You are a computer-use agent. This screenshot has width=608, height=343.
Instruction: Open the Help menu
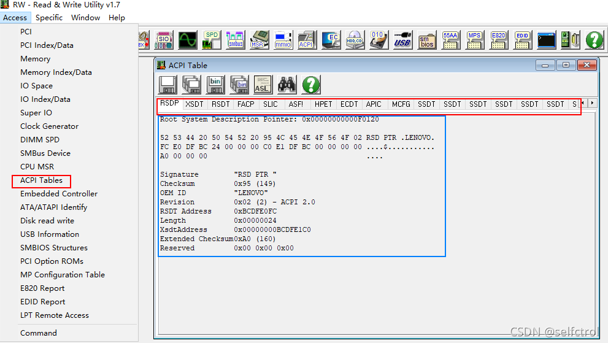point(117,17)
